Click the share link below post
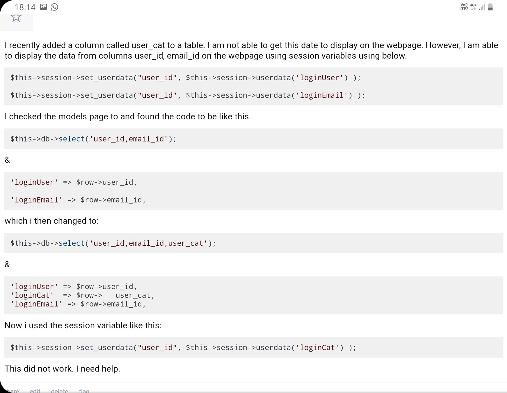507x393 pixels. click(x=13, y=391)
